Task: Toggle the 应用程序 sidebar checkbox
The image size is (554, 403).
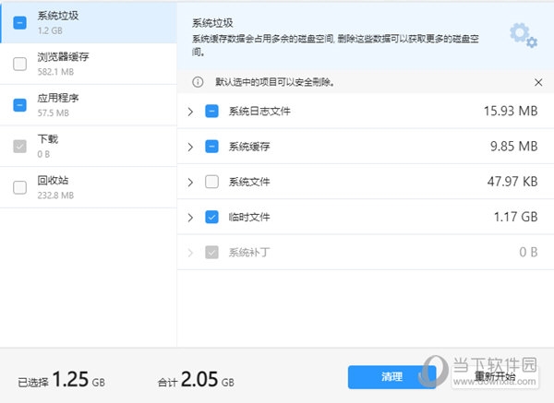Action: pyautogui.click(x=19, y=105)
